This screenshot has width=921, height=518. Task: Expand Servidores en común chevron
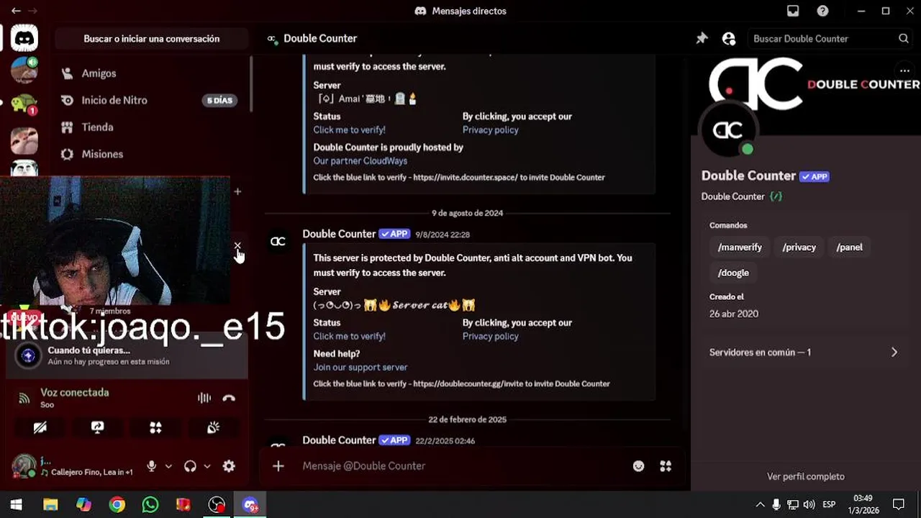(x=894, y=353)
